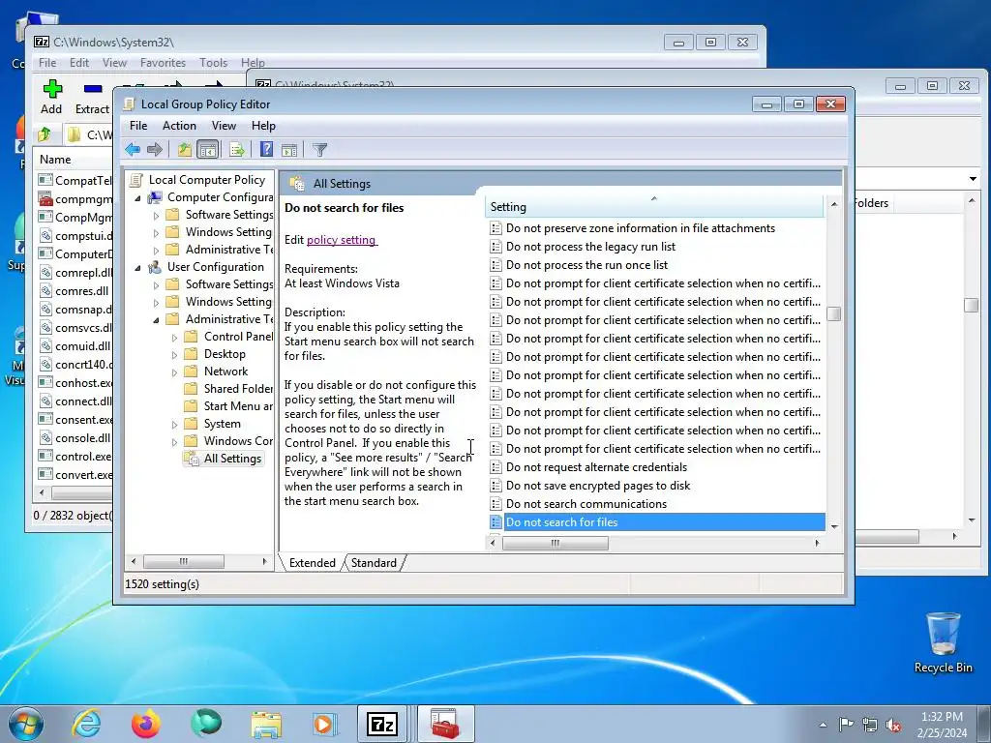This screenshot has width=991, height=743.
Task: Click the tree pane horizontal scrollbar thumb
Action: (x=183, y=561)
